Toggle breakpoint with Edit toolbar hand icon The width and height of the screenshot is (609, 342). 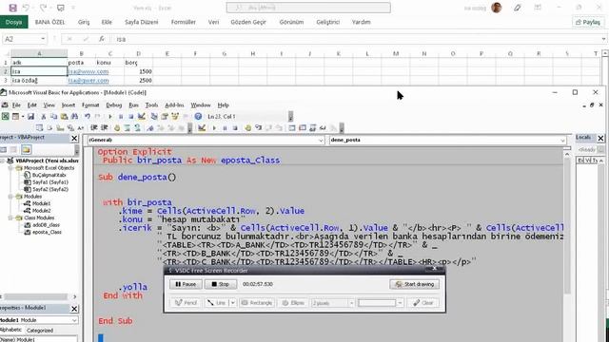click(x=116, y=127)
